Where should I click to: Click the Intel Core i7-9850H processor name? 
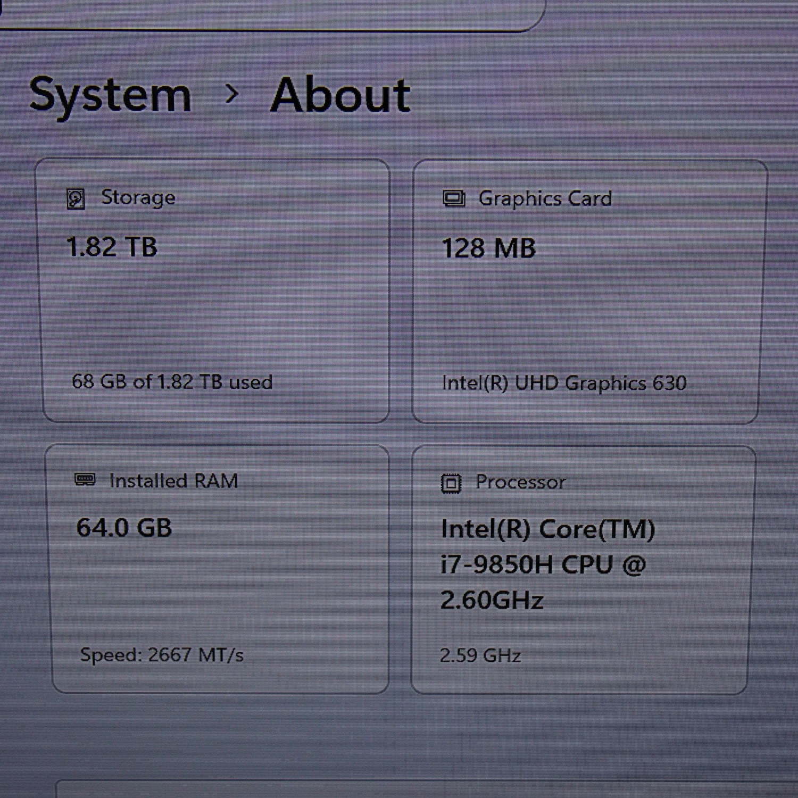[x=548, y=564]
